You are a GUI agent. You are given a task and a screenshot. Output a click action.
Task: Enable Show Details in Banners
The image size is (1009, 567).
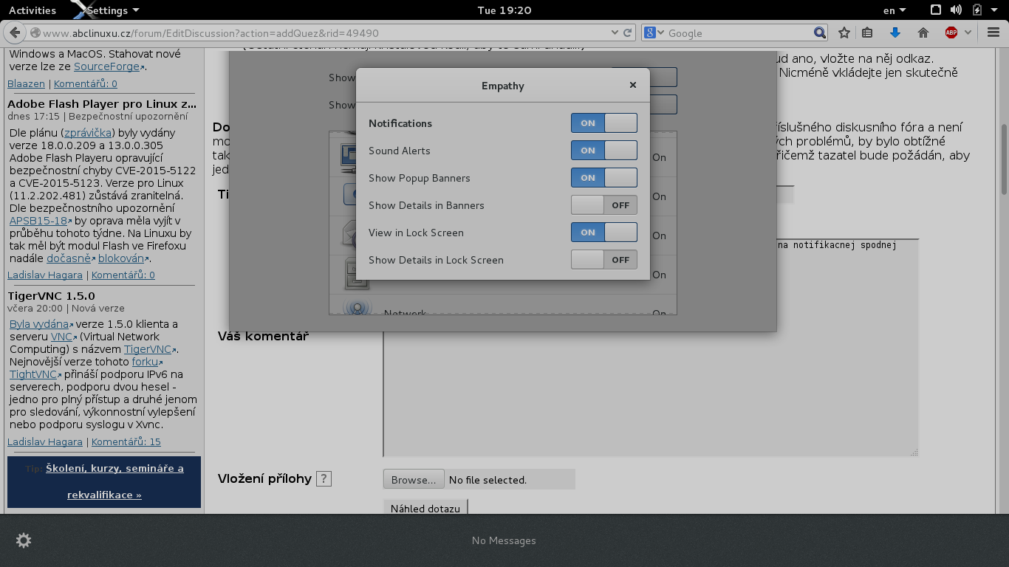pos(604,205)
